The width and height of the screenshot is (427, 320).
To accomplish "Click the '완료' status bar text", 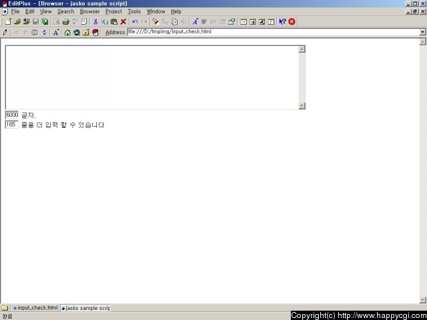I will pos(7,316).
